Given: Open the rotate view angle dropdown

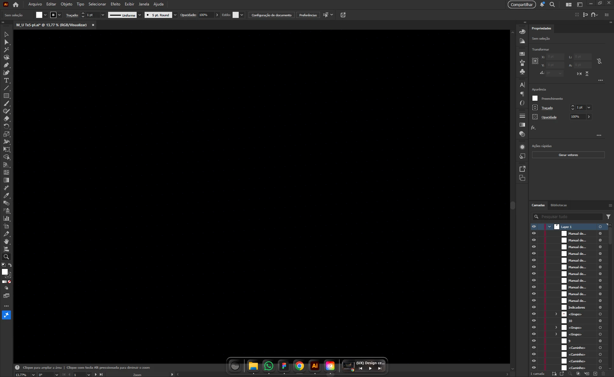Looking at the screenshot, I should click(x=57, y=375).
